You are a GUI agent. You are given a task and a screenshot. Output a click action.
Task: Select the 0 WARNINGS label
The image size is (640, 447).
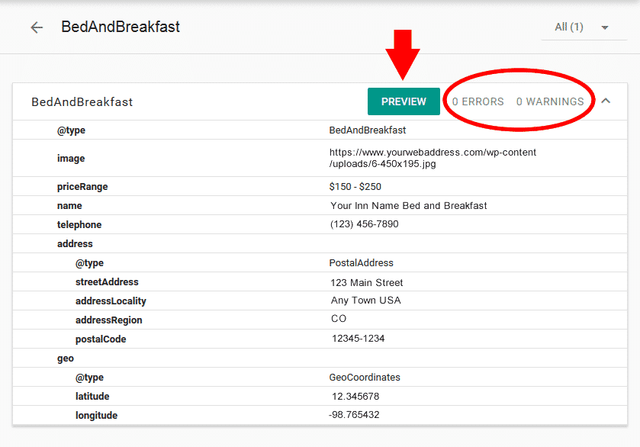tap(550, 101)
